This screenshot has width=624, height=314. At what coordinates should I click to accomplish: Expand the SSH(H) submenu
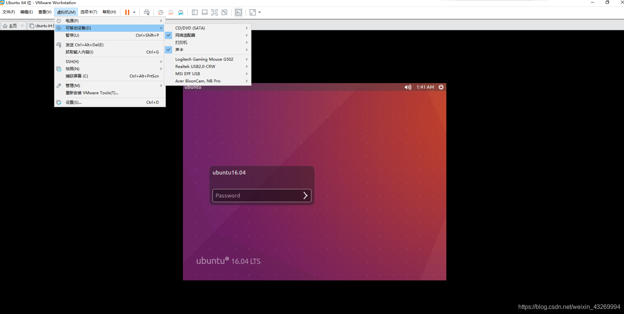click(110, 62)
